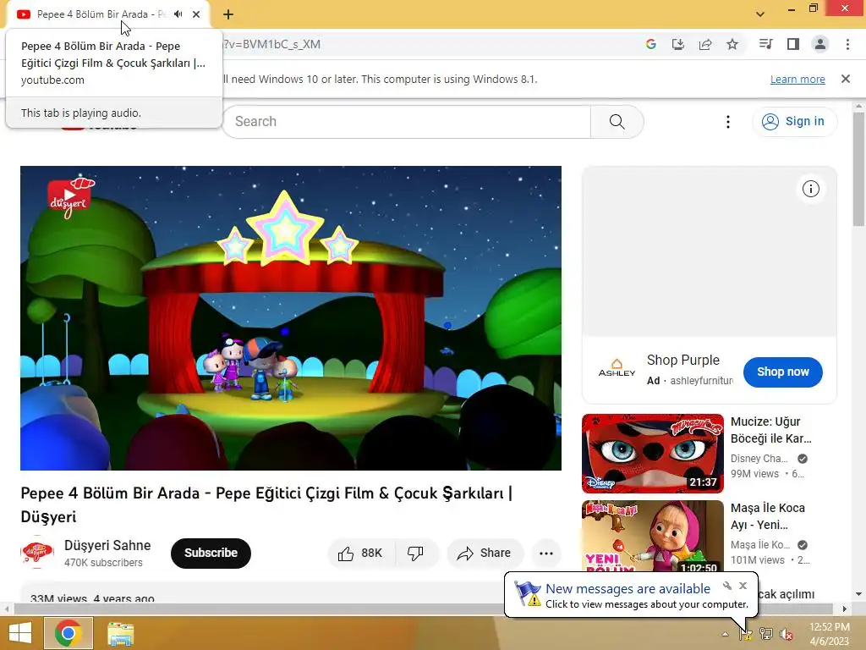Viewport: 866px width, 650px height.
Task: Open the taskbar clock showing 12:52 PM
Action: click(x=830, y=634)
